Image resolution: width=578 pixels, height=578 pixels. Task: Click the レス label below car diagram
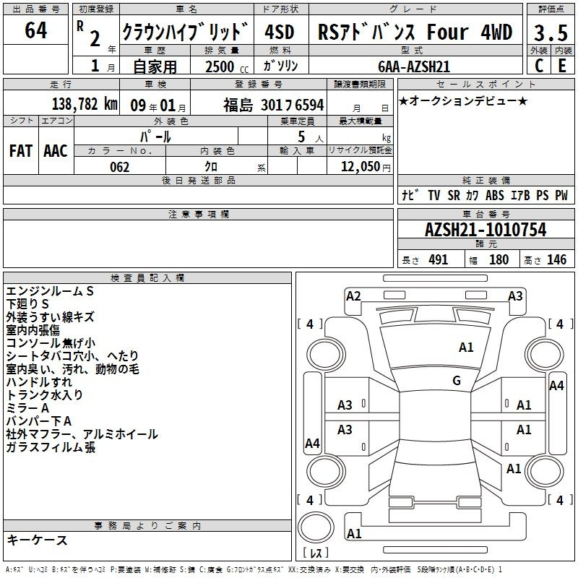[x=315, y=553]
